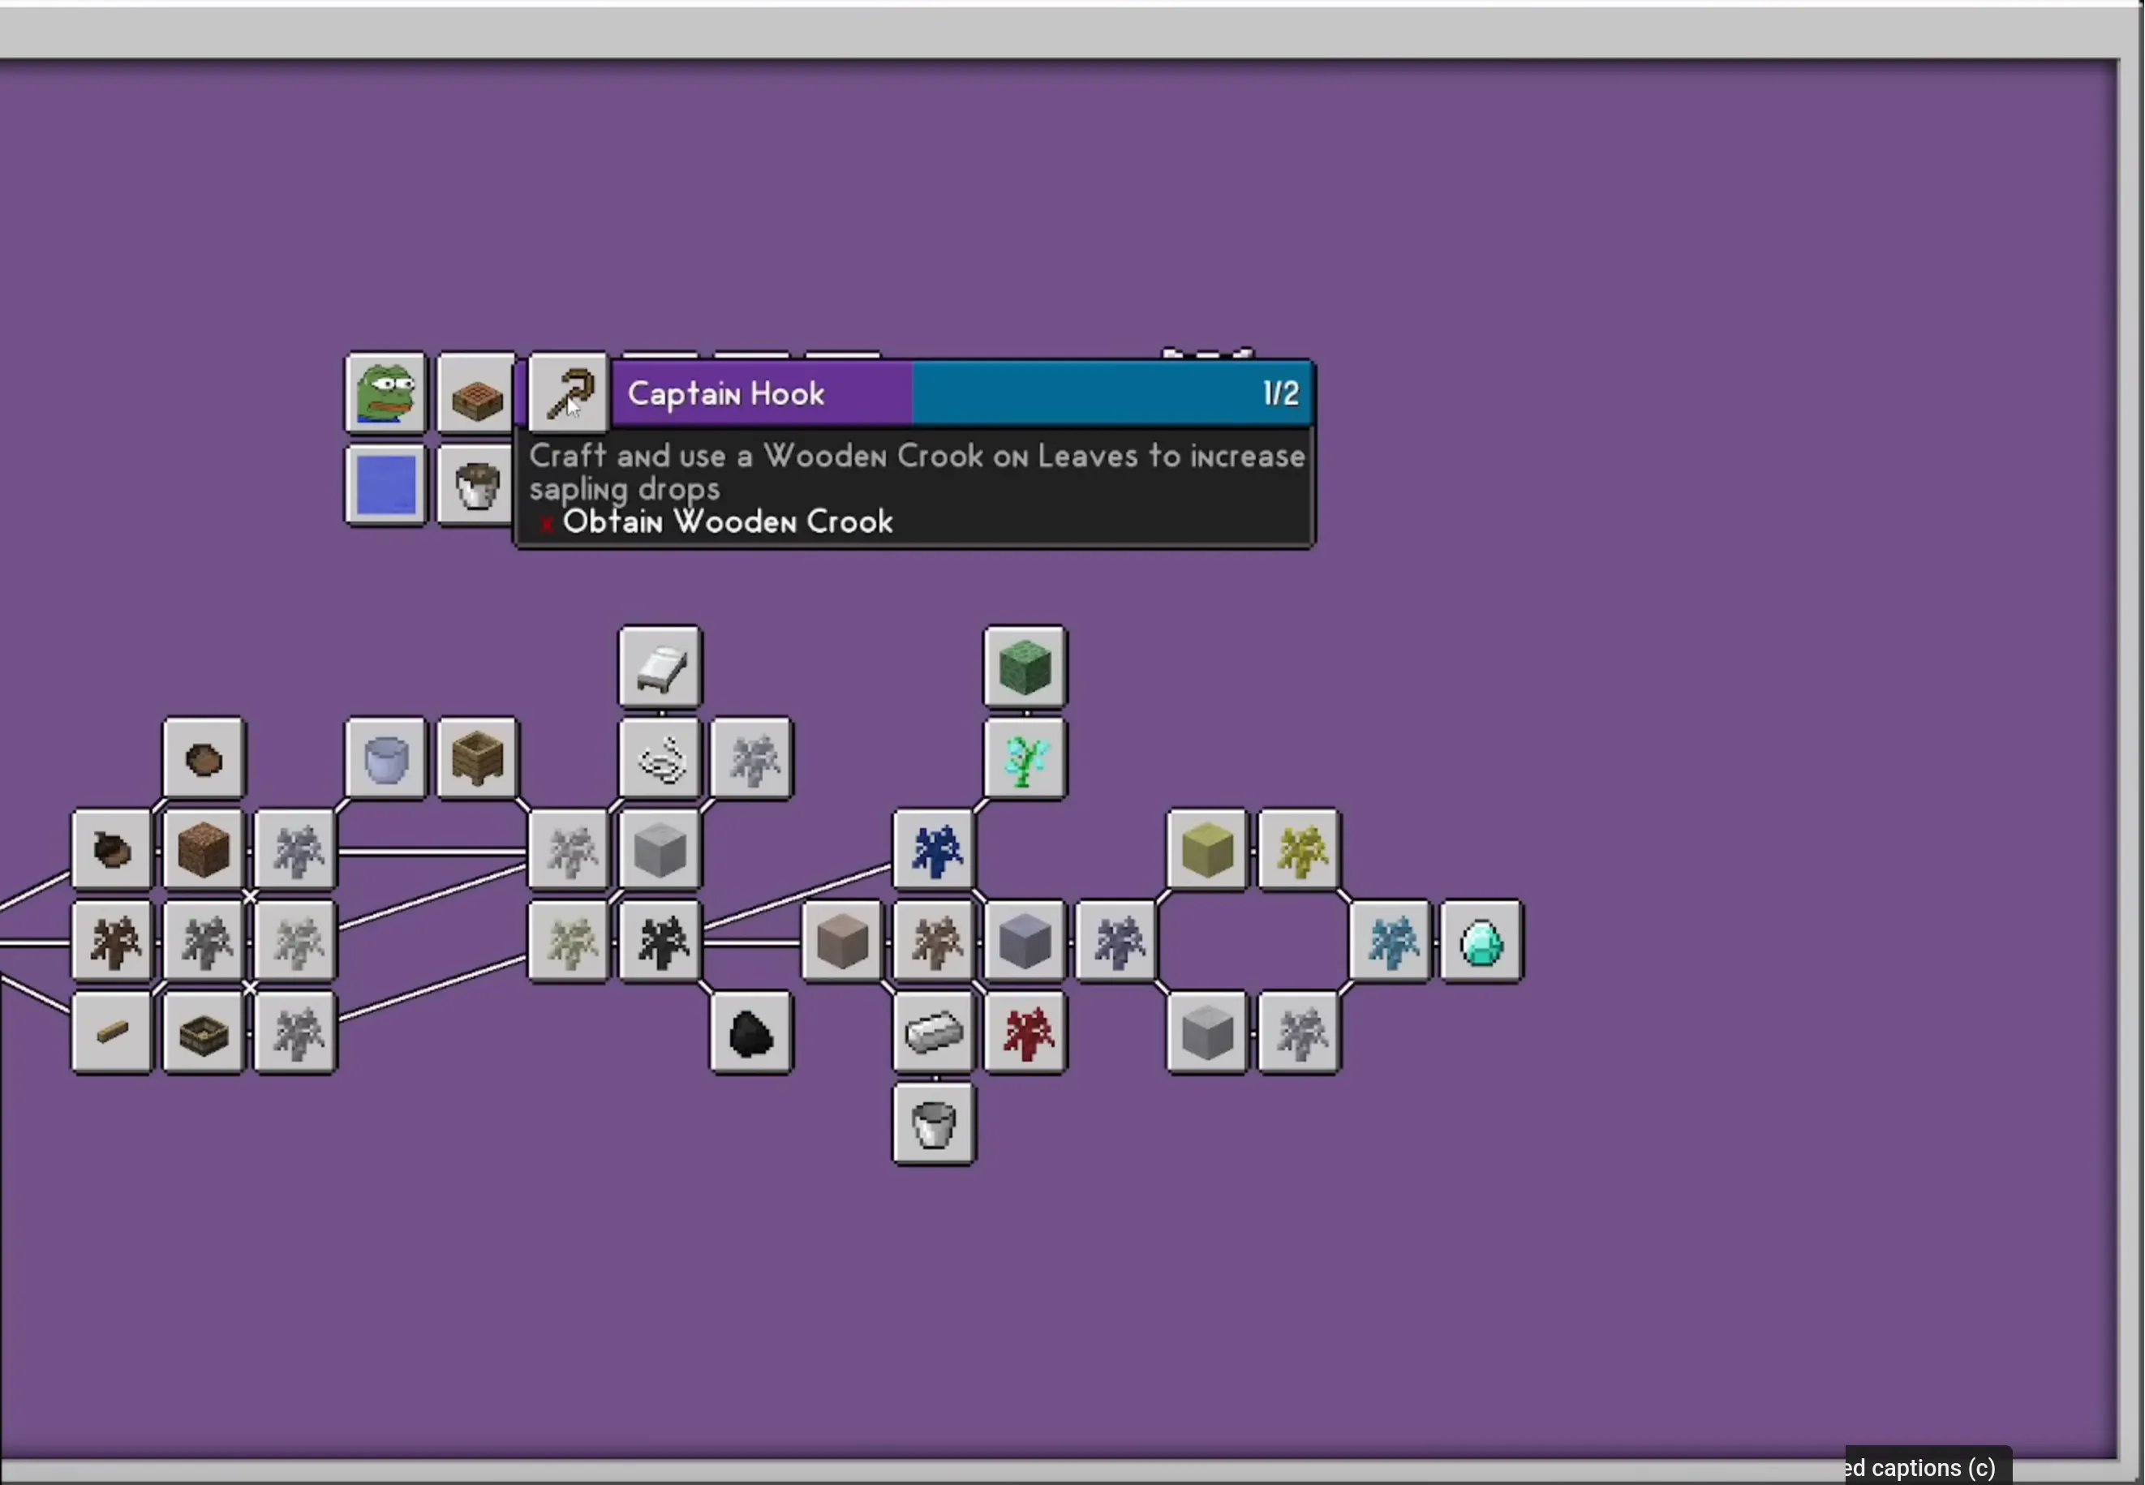This screenshot has width=2145, height=1485.
Task: Select the dark brown sapling icon
Action: tap(112, 941)
